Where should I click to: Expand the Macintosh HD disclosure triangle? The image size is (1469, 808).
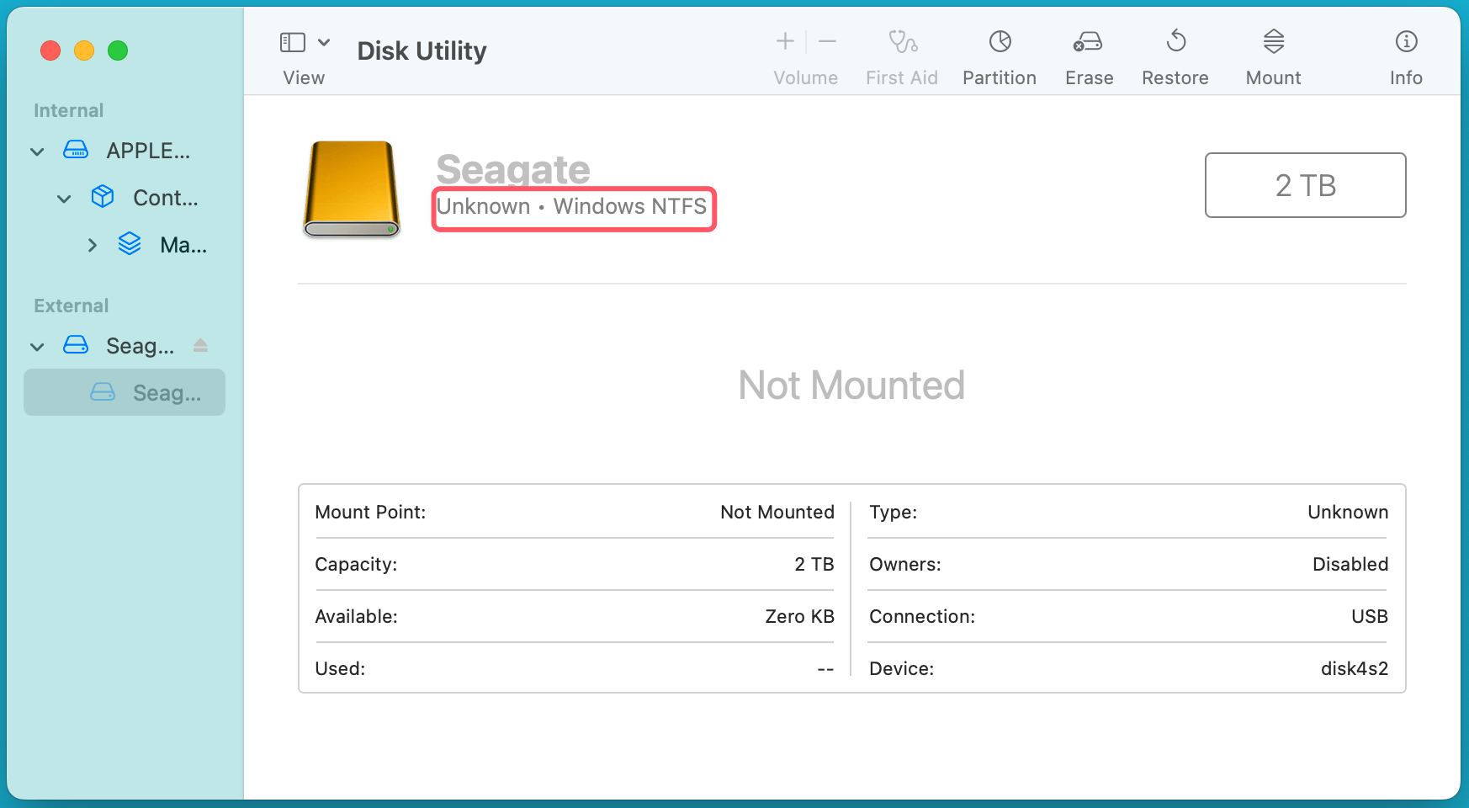pyautogui.click(x=93, y=245)
